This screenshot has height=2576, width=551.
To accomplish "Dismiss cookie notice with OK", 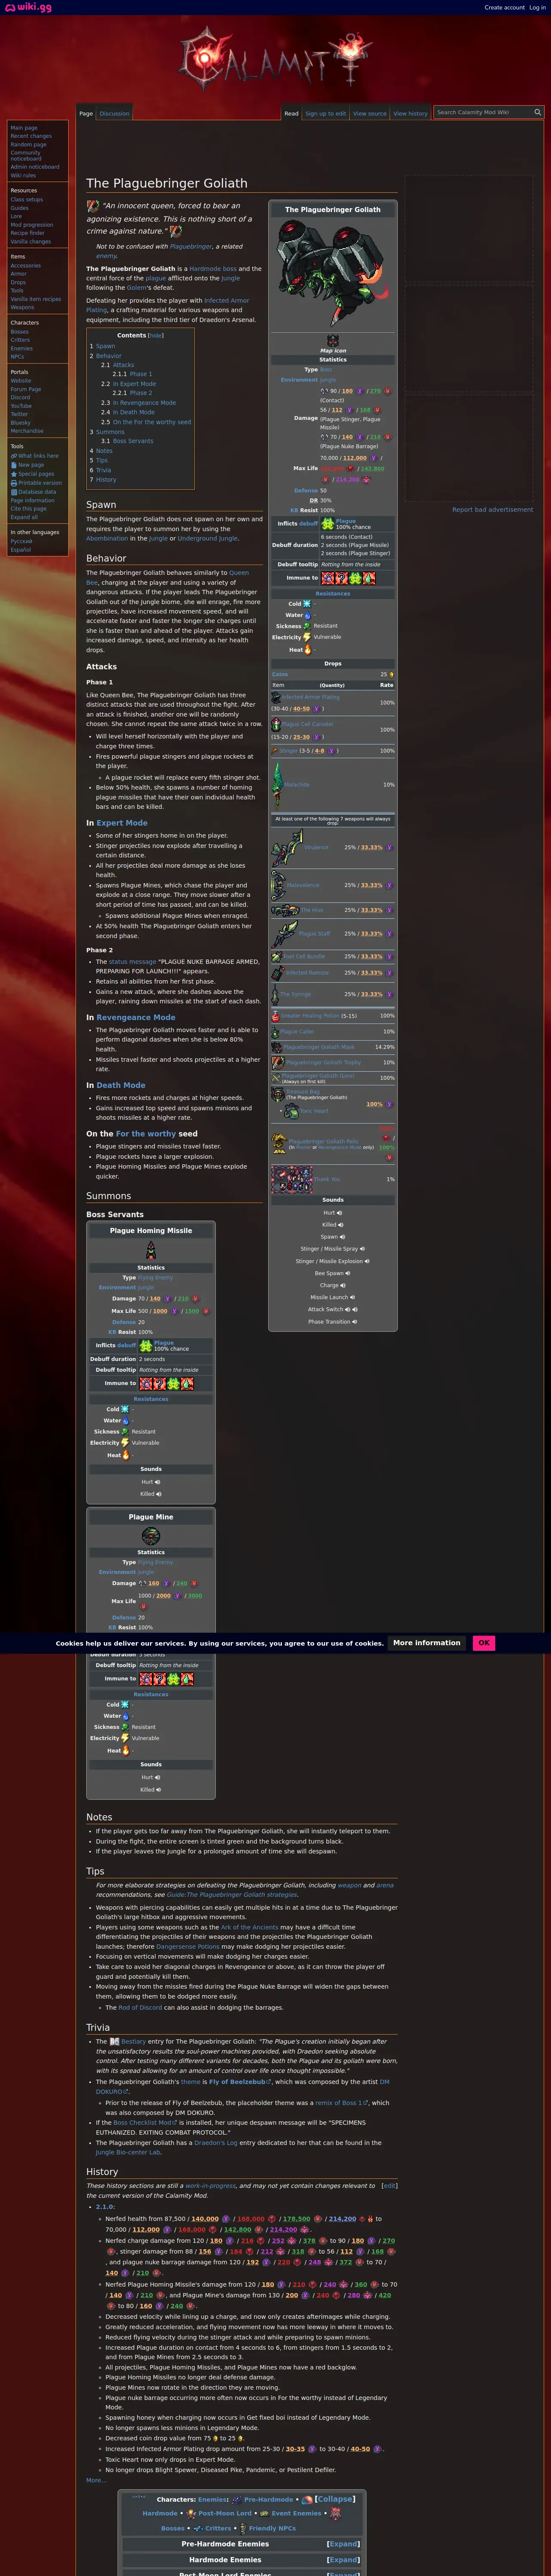I will [484, 1643].
